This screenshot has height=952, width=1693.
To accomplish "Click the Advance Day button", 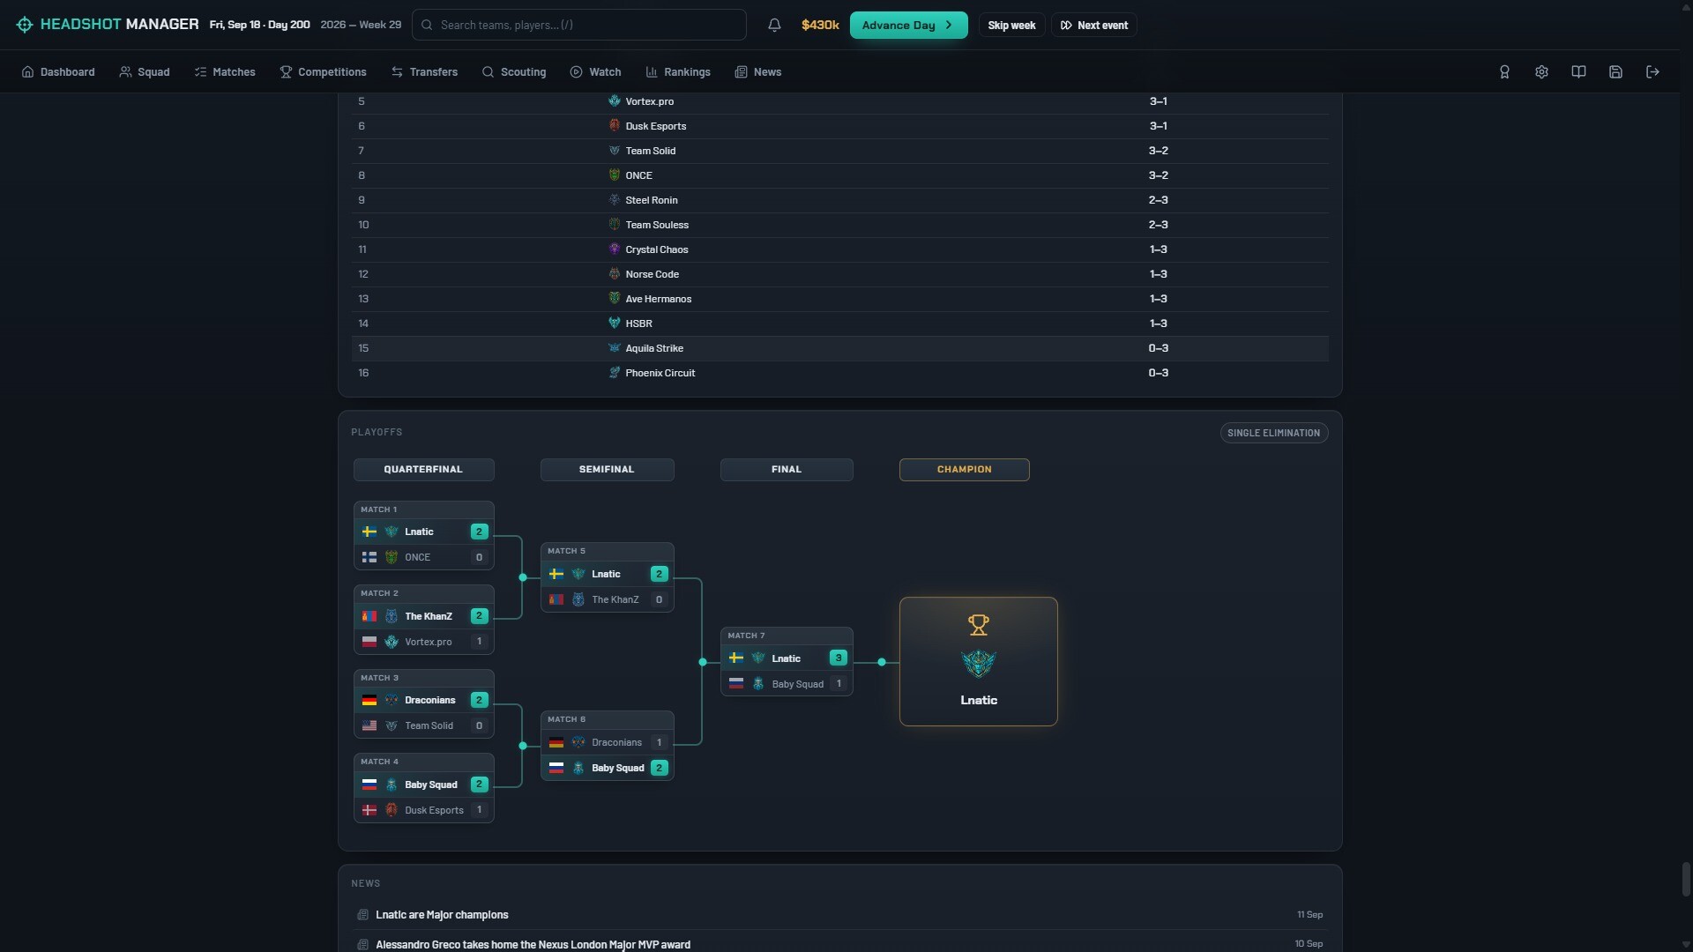I will [908, 25].
